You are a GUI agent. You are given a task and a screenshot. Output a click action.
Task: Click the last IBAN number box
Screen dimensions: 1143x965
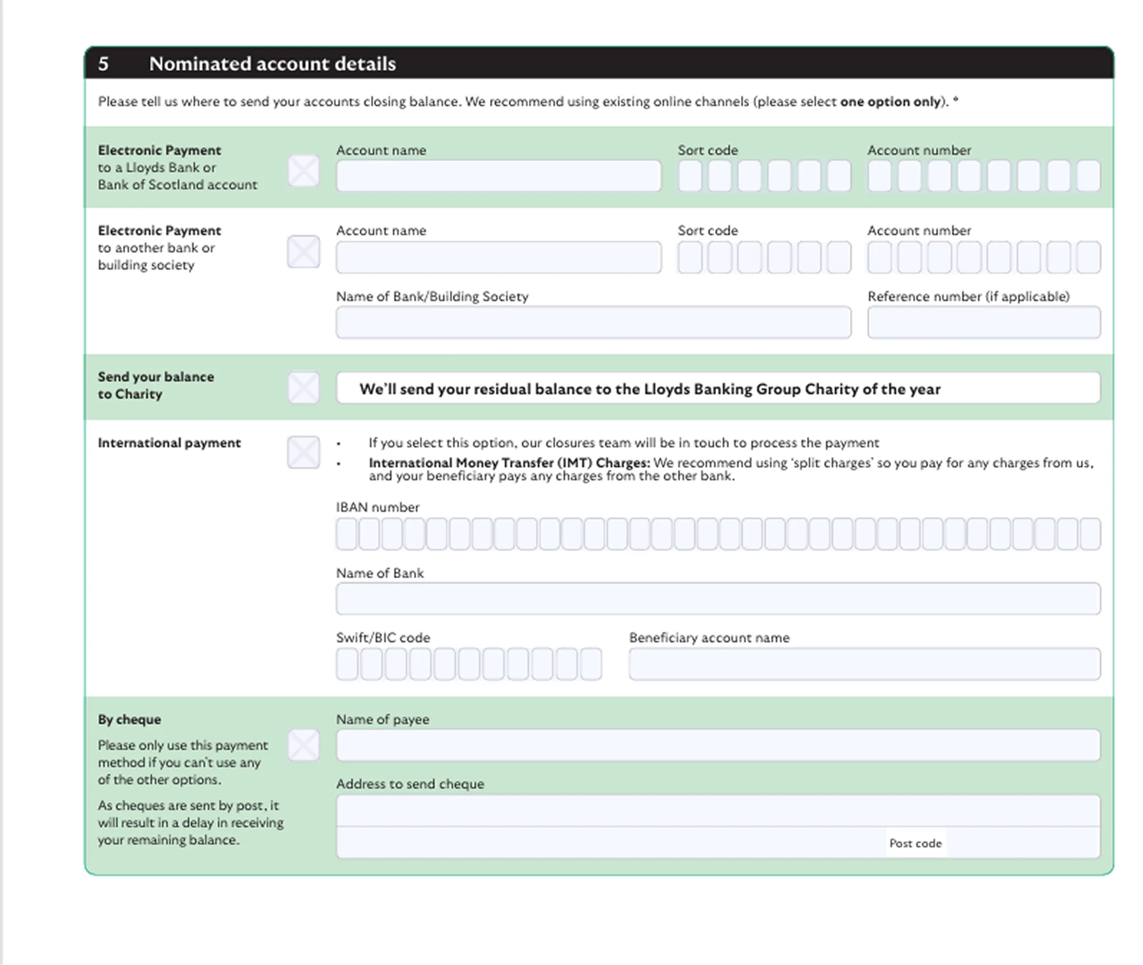pyautogui.click(x=1090, y=534)
